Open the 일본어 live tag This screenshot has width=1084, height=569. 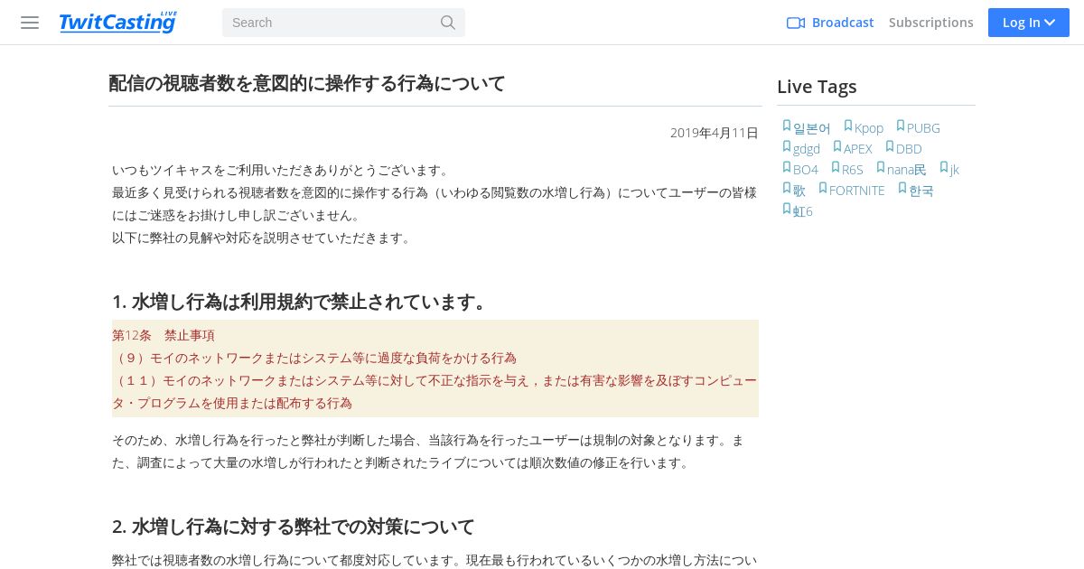pyautogui.click(x=812, y=128)
